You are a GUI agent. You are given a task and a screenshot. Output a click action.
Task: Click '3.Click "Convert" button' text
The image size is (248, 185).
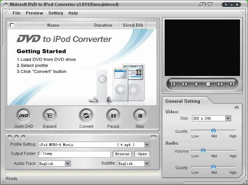click(x=42, y=71)
